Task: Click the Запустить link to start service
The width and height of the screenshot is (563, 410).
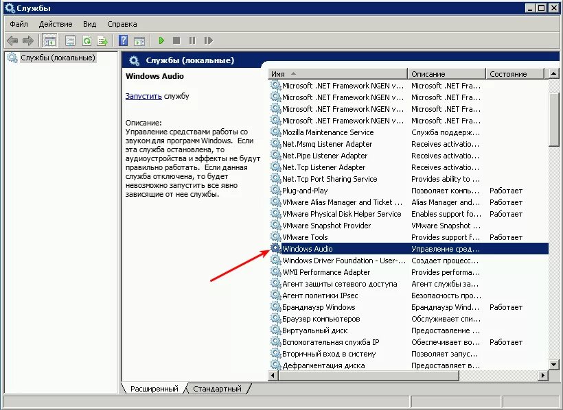Action: (x=143, y=96)
